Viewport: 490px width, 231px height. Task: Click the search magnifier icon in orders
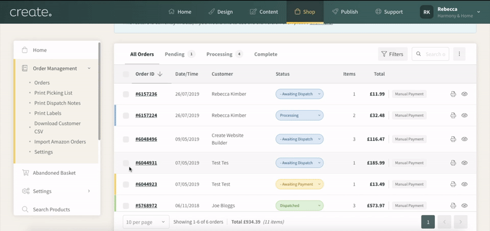(x=418, y=54)
